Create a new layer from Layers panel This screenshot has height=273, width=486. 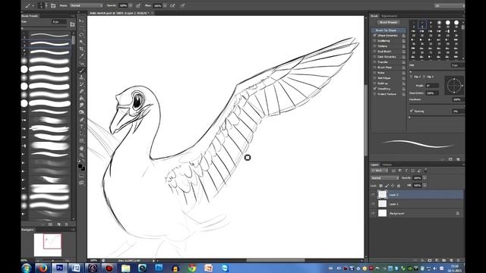451,261
